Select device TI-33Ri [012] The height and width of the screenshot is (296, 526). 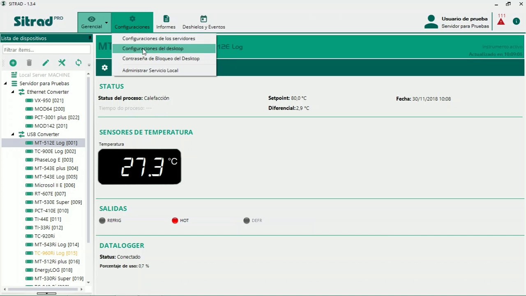[x=48, y=227]
